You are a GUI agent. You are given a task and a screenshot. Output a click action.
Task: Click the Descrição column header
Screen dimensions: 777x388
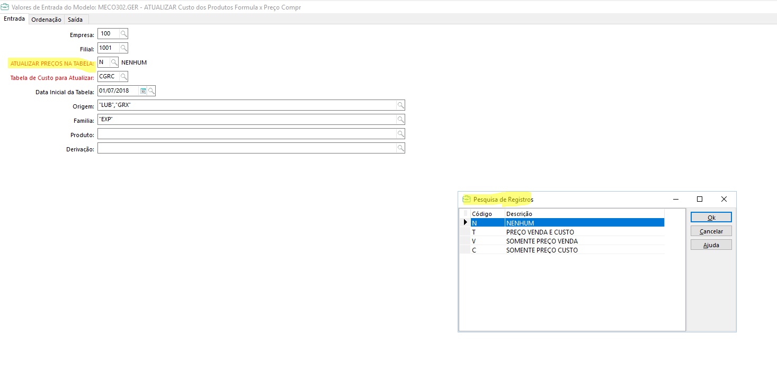pyautogui.click(x=585, y=214)
